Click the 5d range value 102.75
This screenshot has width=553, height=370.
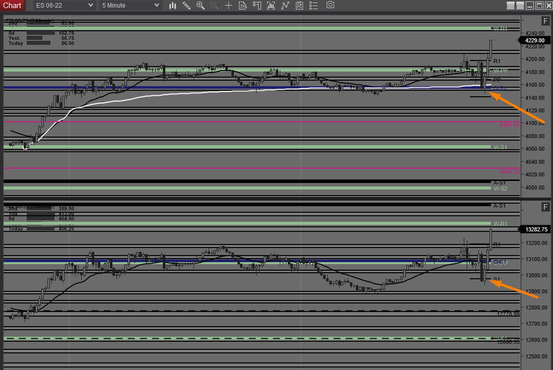[67, 33]
